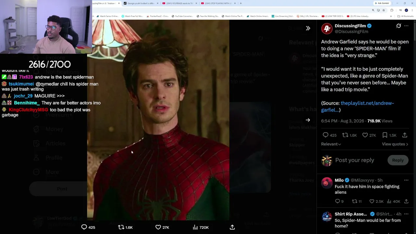Close the YOURRAGE reacts tab
This screenshot has width=416, height=234.
[196, 3]
